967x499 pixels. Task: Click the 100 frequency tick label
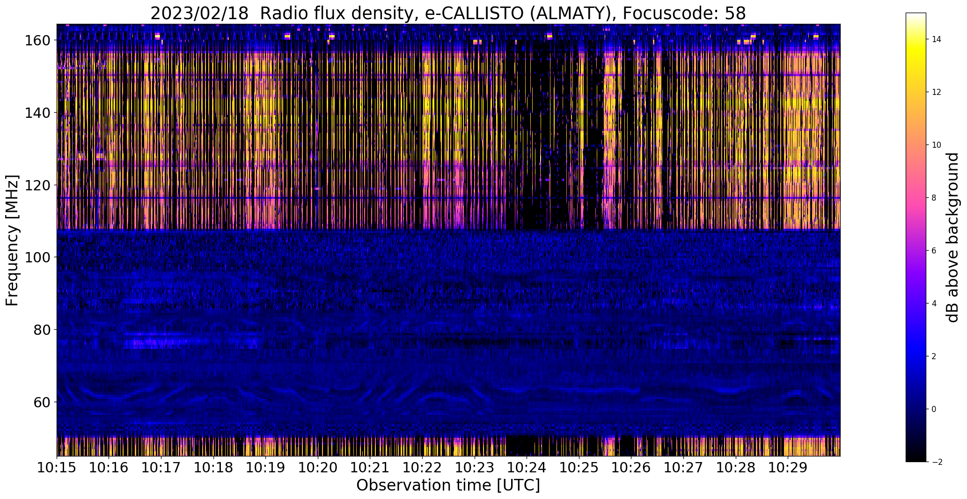pos(38,257)
